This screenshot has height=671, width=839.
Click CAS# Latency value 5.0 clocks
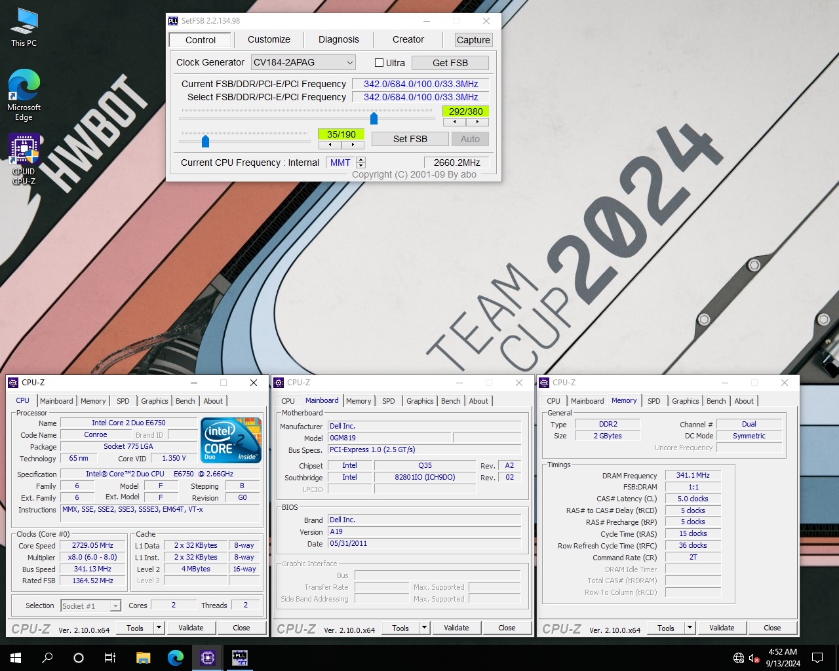[x=693, y=499]
